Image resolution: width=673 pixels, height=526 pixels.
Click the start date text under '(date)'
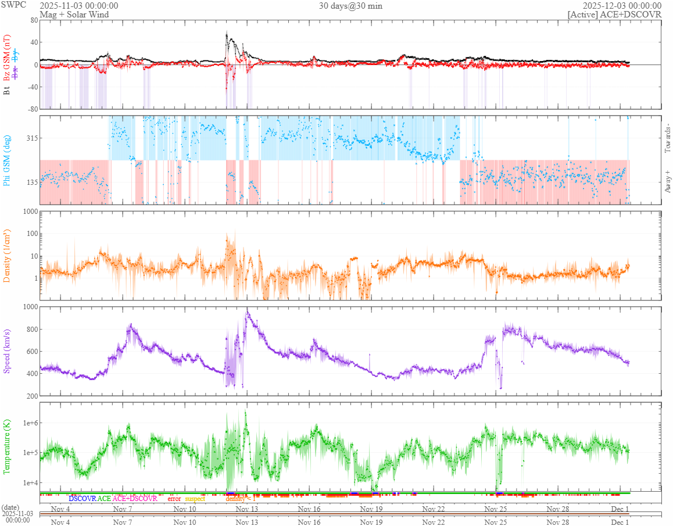17,517
